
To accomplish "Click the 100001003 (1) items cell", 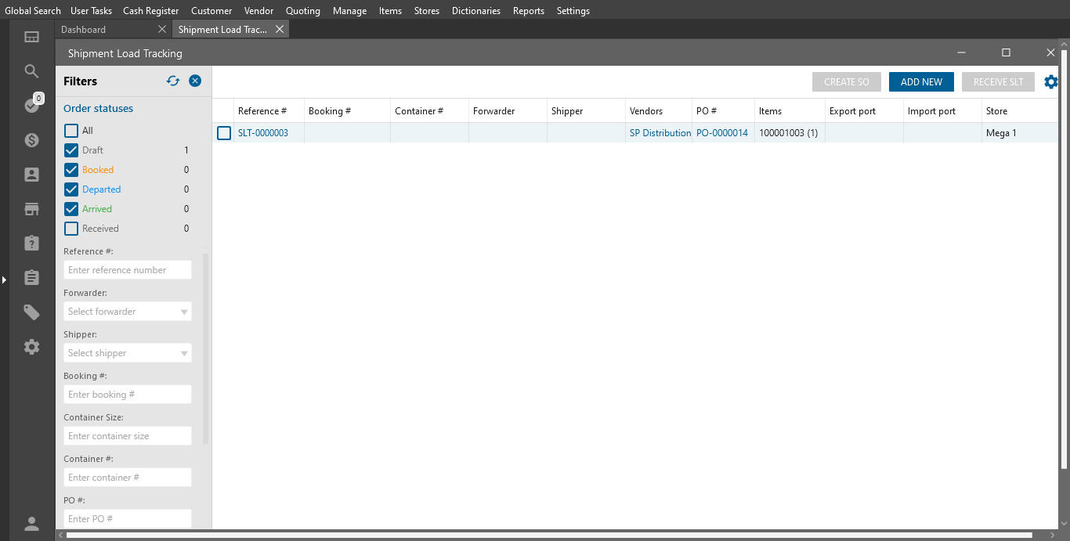I will pyautogui.click(x=789, y=133).
